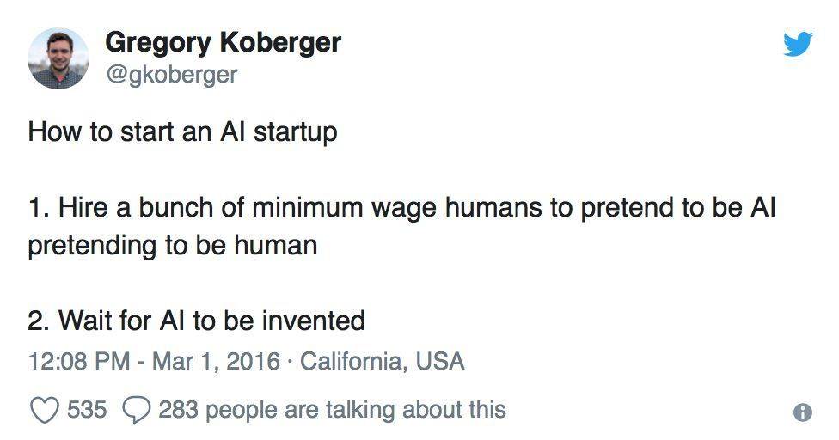Click the 'USA' text in the location
This screenshot has height=440, width=839.
pos(440,361)
